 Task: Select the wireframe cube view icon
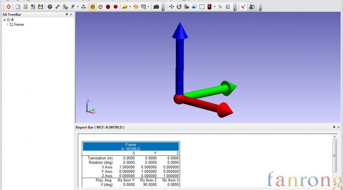tap(100, 7)
